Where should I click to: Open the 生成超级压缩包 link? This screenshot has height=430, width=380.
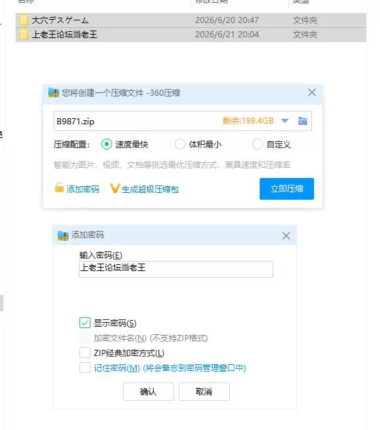click(x=150, y=190)
